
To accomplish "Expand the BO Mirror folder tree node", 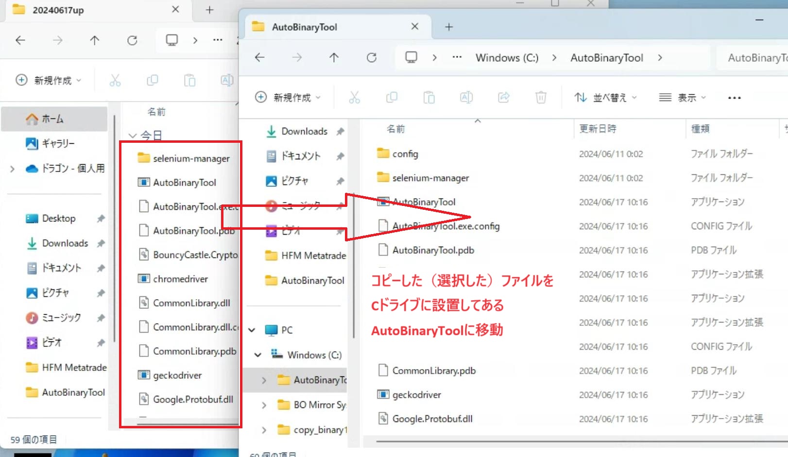I will pyautogui.click(x=264, y=405).
